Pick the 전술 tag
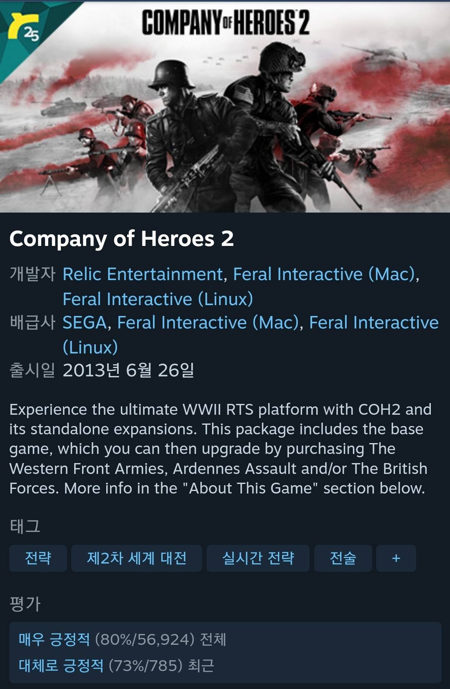Screen dimensions: 450x689 pyautogui.click(x=343, y=558)
